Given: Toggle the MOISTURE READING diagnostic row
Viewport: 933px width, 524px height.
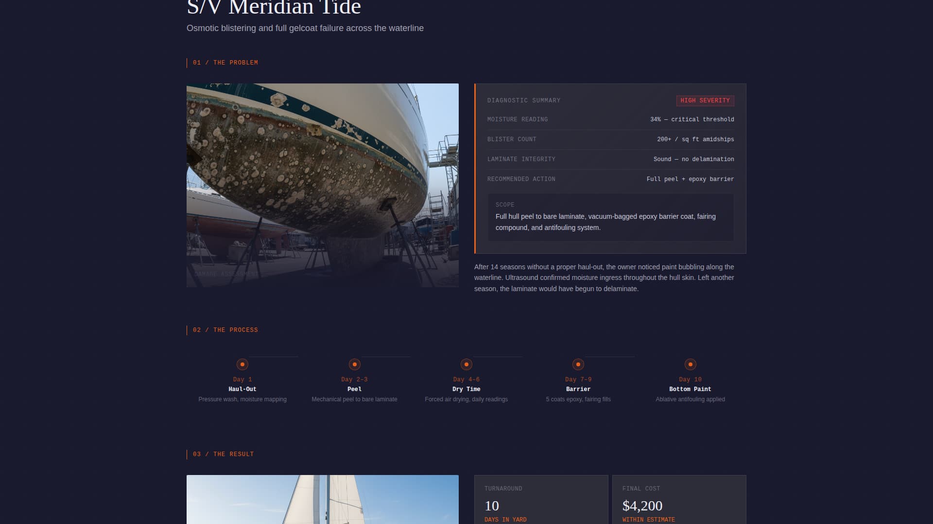Looking at the screenshot, I should click(610, 119).
